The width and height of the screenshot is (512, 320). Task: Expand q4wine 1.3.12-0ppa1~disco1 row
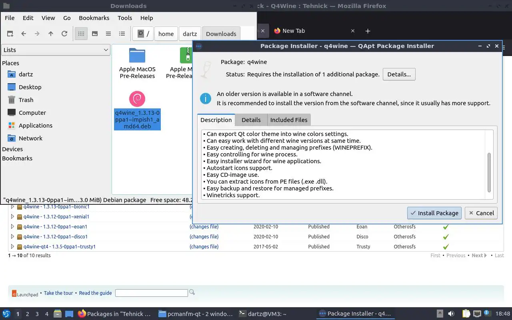coord(12,236)
